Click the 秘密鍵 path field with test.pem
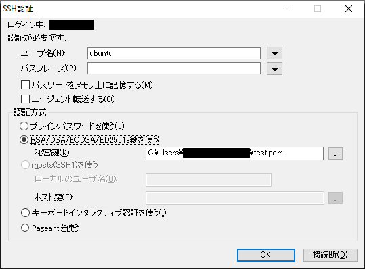Image resolution: width=365 pixels, height=269 pixels. point(234,153)
